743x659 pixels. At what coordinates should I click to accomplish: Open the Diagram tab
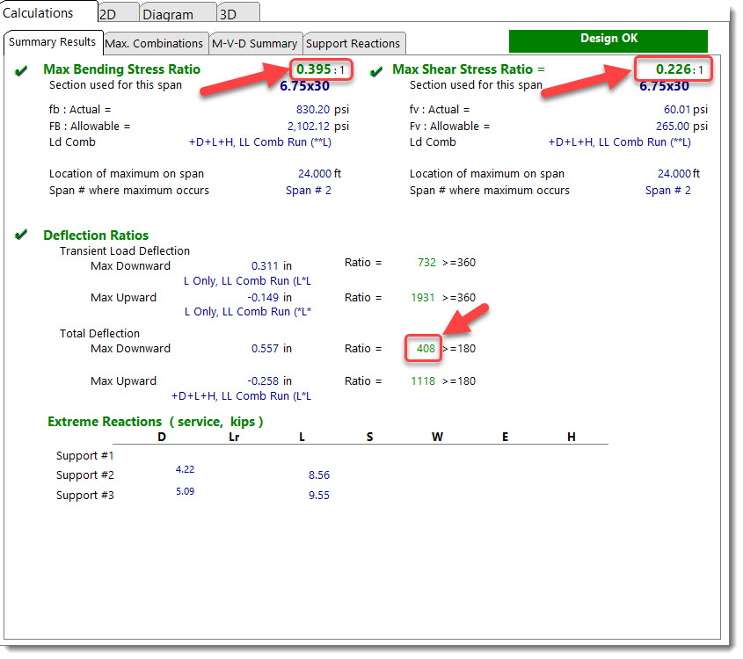click(168, 14)
